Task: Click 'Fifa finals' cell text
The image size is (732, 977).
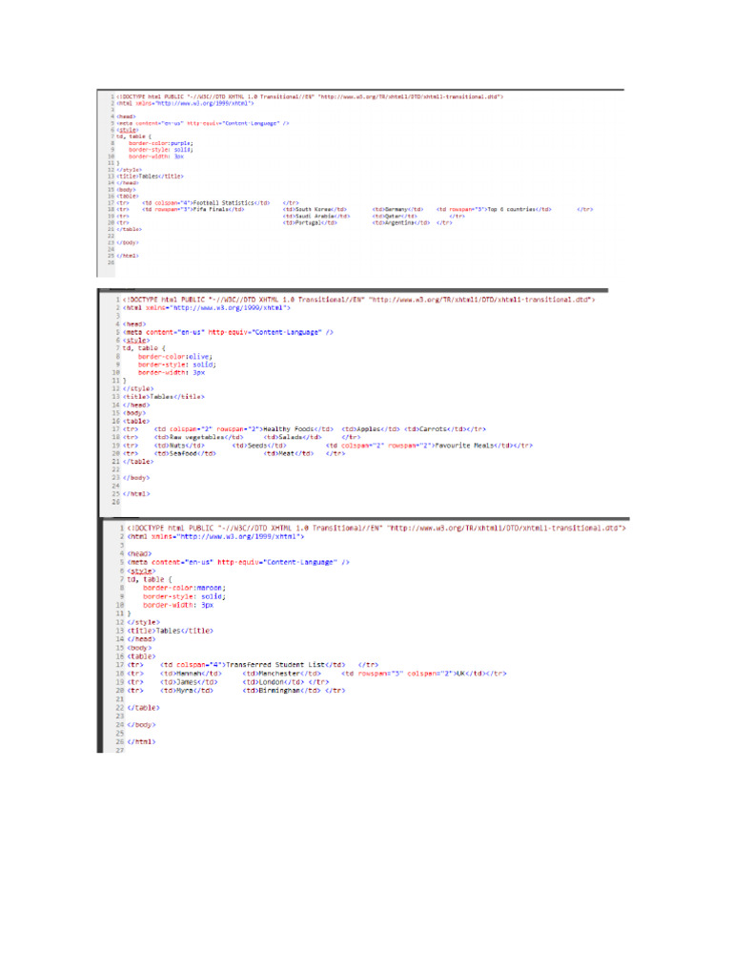Action: [x=211, y=209]
